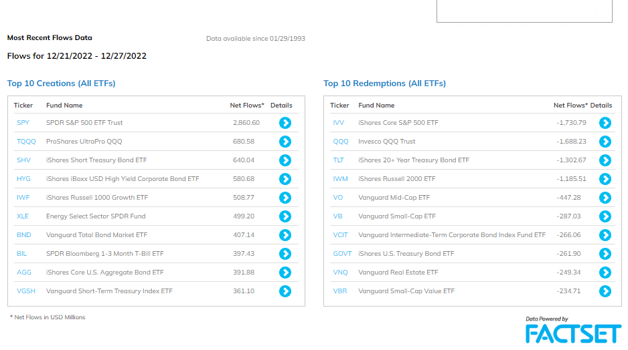The image size is (628, 350).
Task: Open details arrow for Vanguard Total Bond Market ETF
Action: (x=285, y=235)
